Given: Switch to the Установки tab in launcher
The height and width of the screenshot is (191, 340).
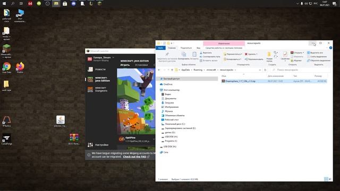Looking at the screenshot, I should 141,65.
